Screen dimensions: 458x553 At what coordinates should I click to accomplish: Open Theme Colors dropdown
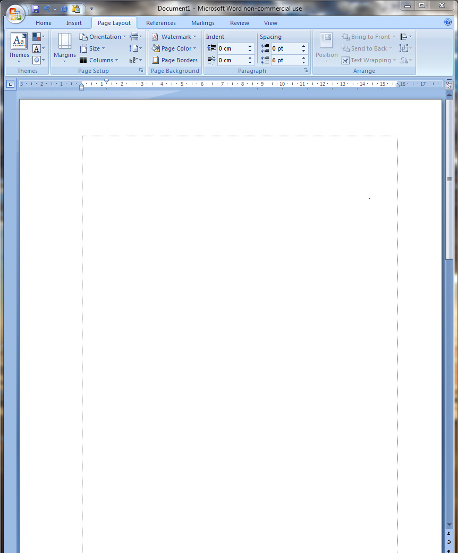point(38,37)
